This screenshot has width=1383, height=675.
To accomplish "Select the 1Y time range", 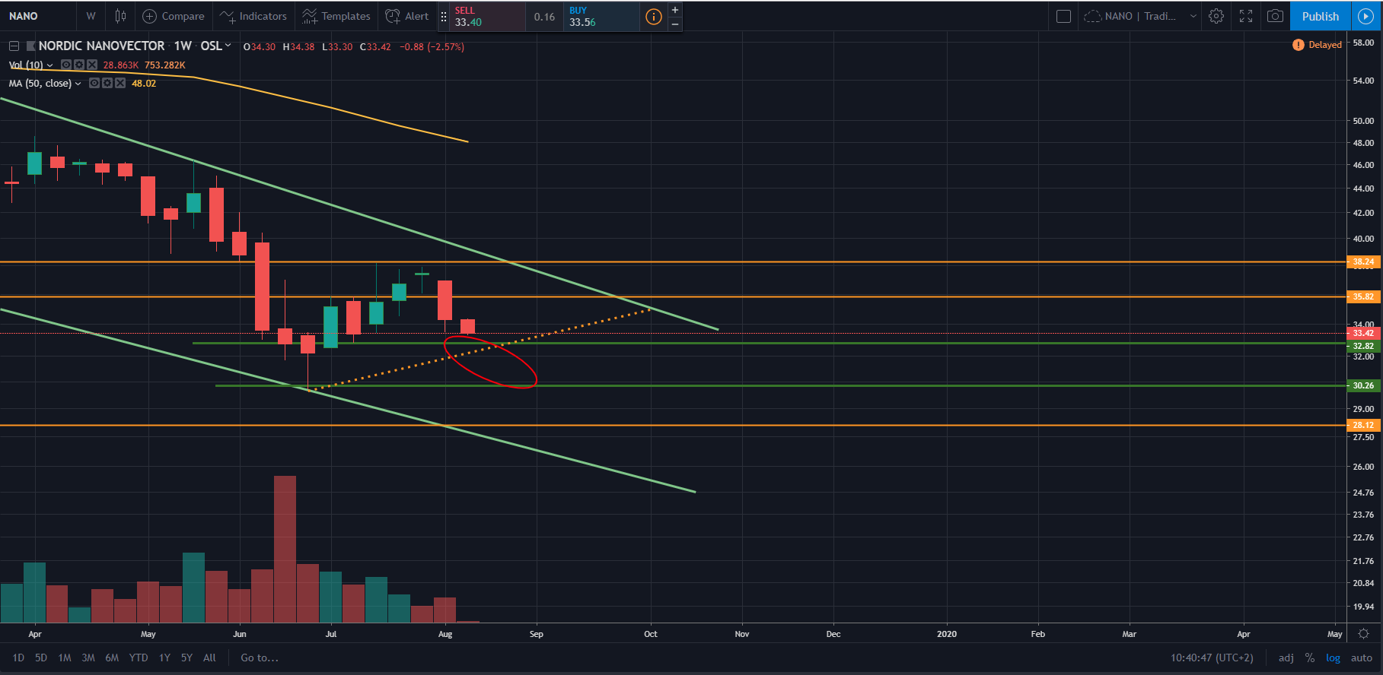I will 164,658.
